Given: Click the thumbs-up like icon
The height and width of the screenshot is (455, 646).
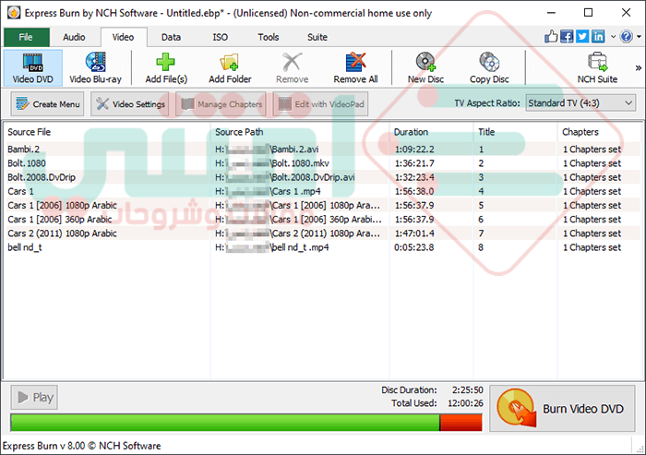Looking at the screenshot, I should (x=551, y=37).
